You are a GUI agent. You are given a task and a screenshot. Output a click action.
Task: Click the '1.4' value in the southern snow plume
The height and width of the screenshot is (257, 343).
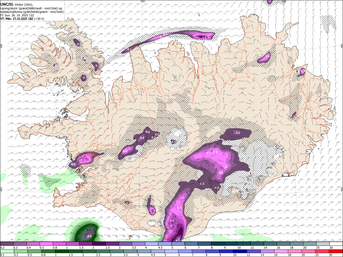click(x=172, y=221)
